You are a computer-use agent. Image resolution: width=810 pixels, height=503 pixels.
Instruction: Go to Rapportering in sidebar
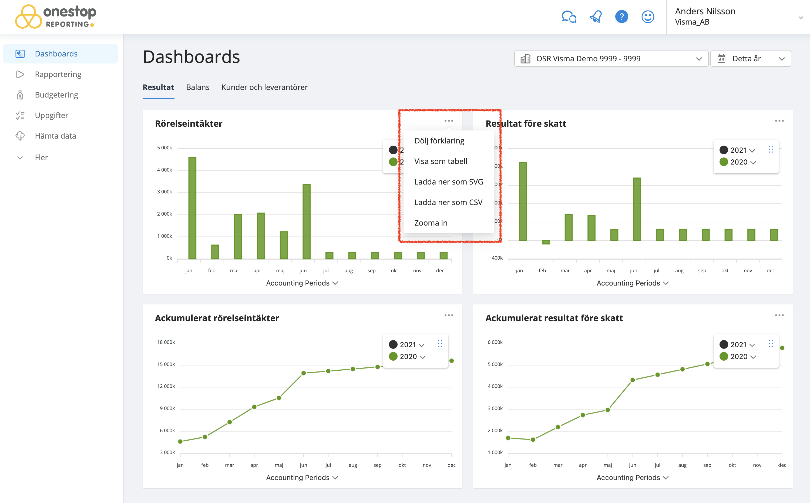click(x=58, y=74)
